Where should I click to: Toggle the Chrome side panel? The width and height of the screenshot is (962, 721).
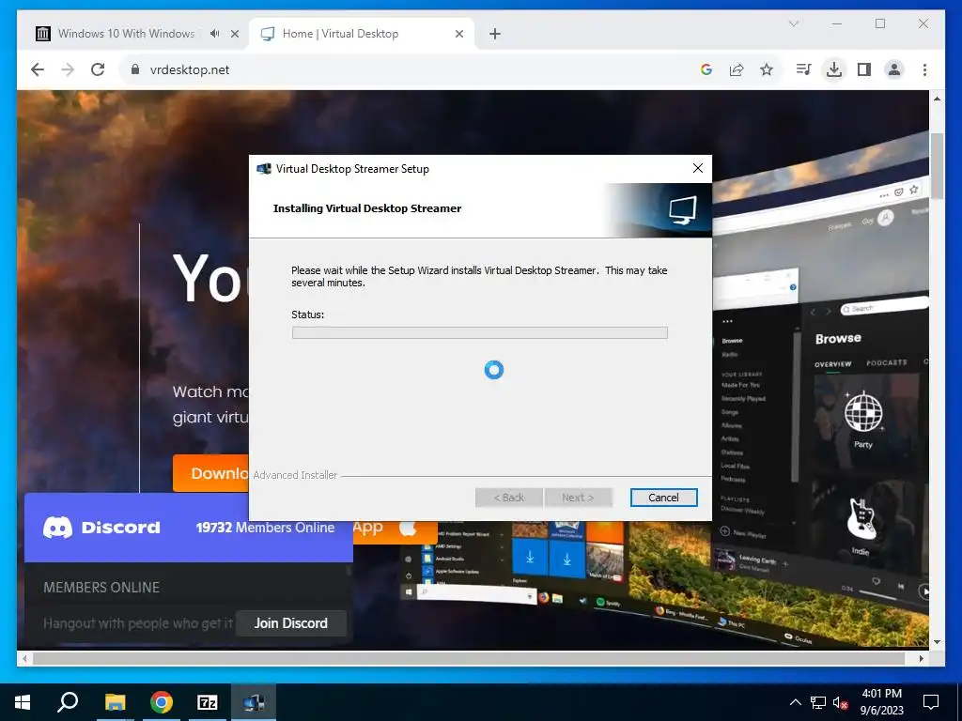tap(864, 69)
